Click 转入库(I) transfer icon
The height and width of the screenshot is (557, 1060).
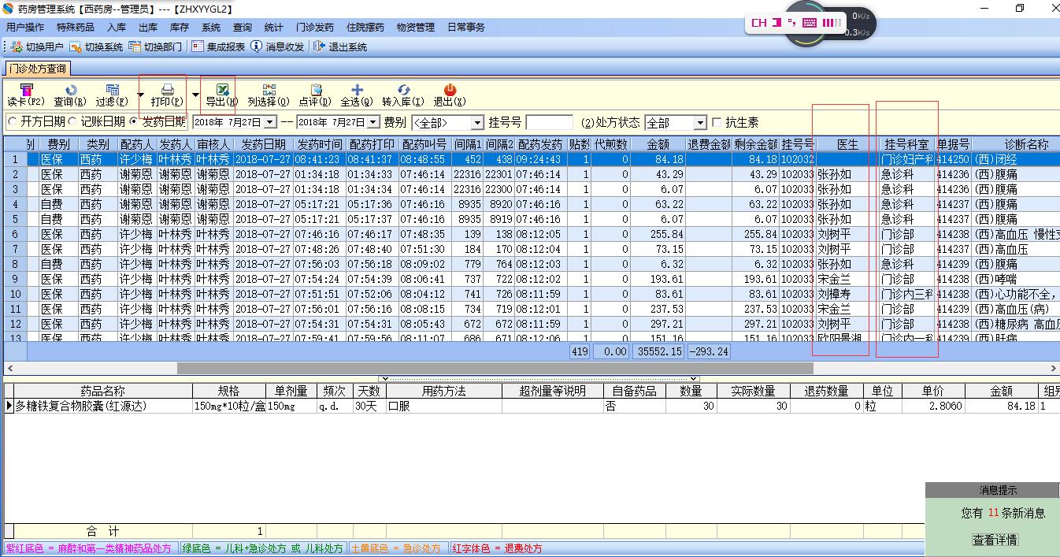[403, 95]
